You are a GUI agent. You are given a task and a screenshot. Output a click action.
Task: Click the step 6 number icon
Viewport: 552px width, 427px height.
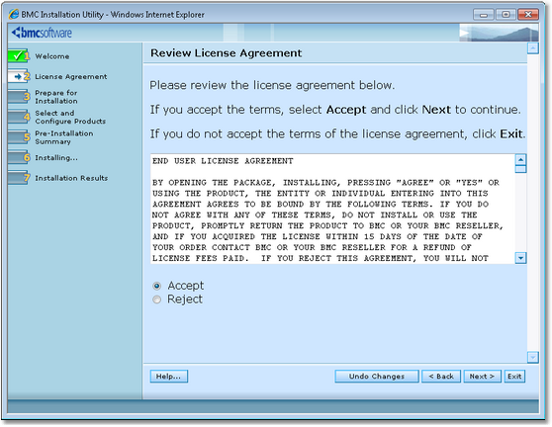[19, 157]
